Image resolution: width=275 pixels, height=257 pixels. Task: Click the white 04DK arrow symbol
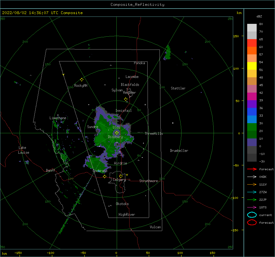tap(252, 177)
